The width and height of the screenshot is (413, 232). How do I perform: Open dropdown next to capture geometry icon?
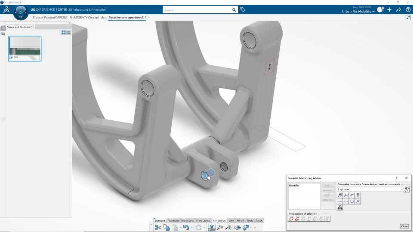point(251,228)
